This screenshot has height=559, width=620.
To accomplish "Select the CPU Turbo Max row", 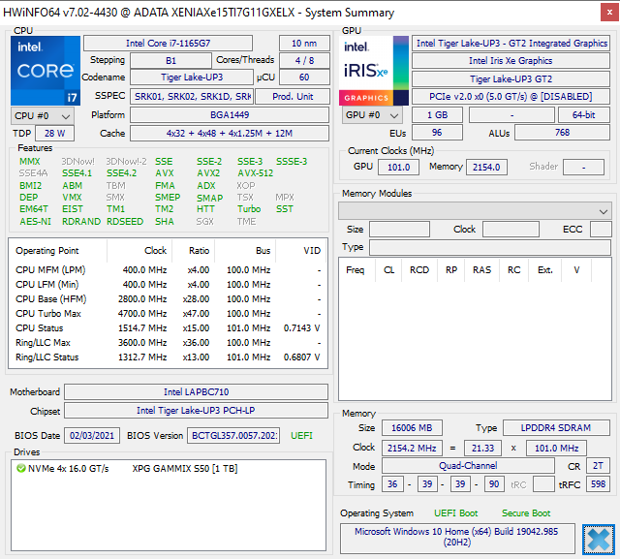I will (168, 313).
